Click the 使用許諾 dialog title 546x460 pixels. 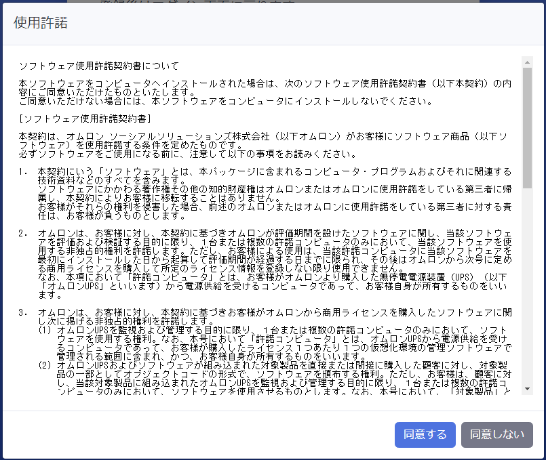41,22
